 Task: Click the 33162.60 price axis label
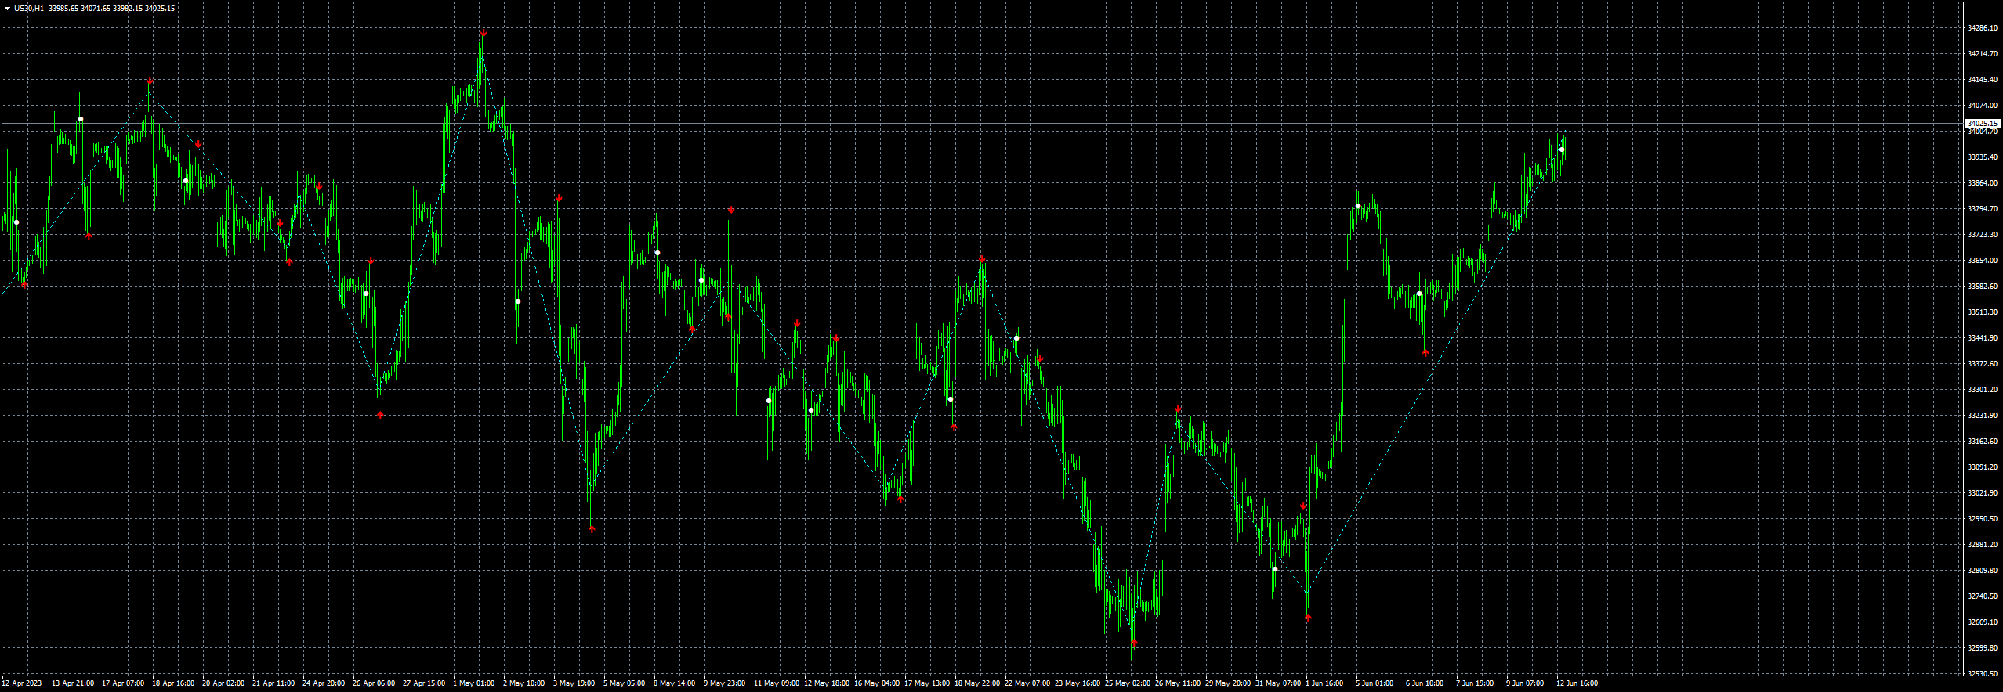click(1983, 442)
